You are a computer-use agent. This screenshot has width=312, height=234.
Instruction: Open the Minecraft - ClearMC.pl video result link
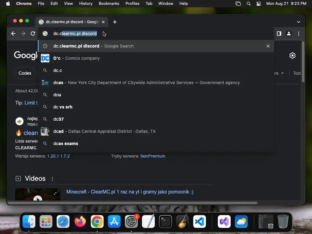(130, 192)
